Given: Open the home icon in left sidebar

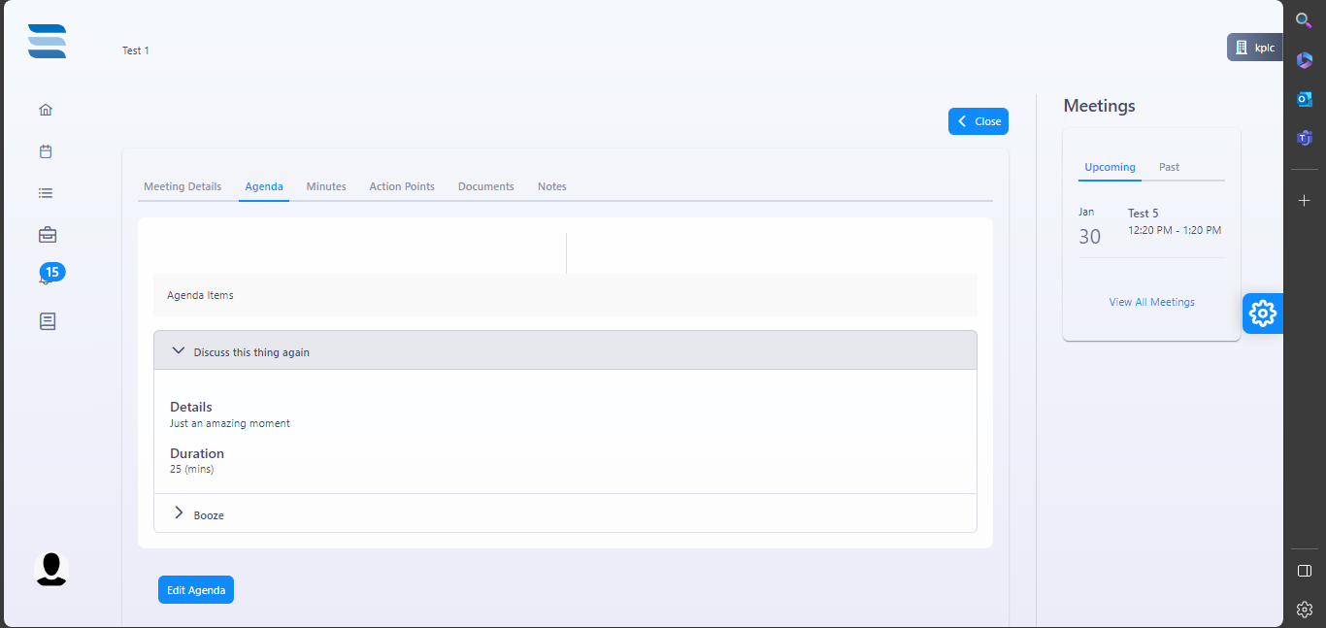Looking at the screenshot, I should [46, 110].
